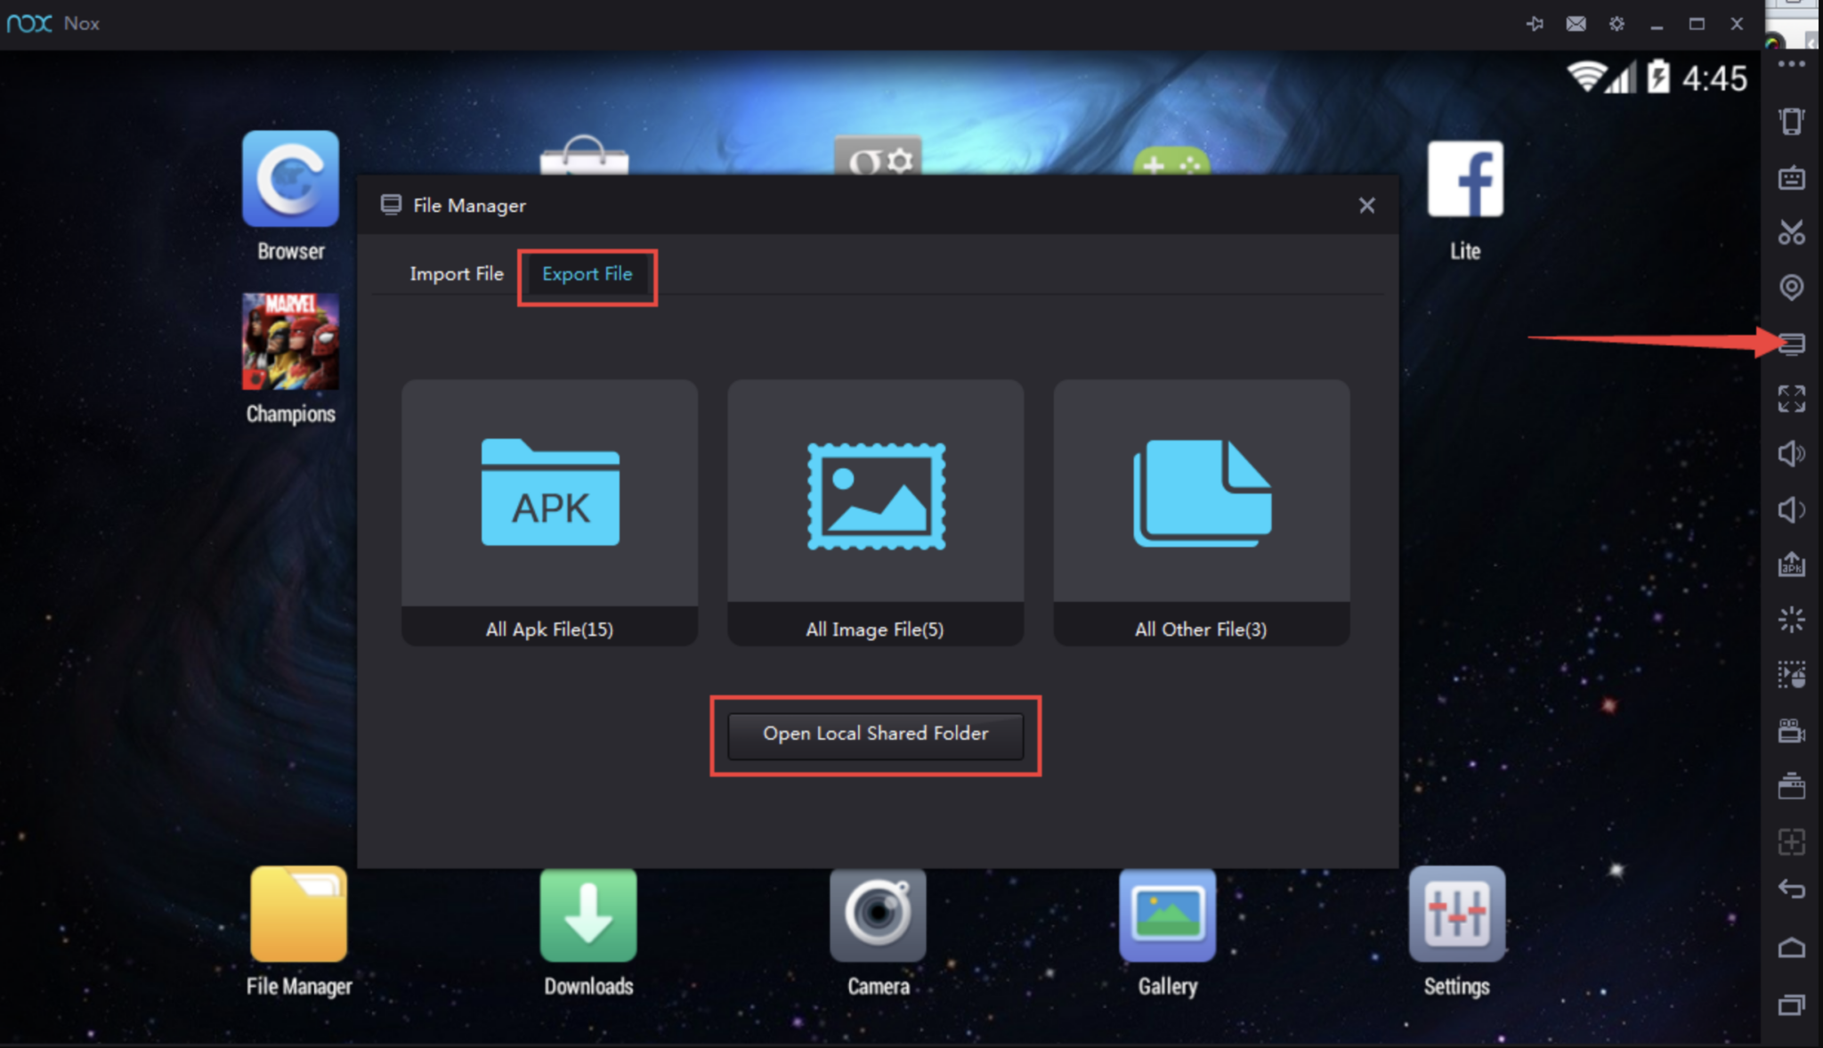Screen dimensions: 1823x1048
Task: Open the video recorder sidebar icon
Action: pos(1791,731)
